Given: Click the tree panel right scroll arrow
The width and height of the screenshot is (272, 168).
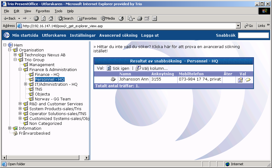Looking at the screenshot, I should 87,158.
